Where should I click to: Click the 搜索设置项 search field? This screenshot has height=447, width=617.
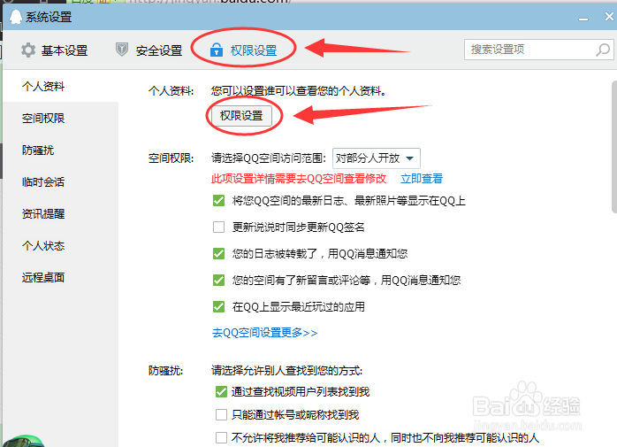tap(538, 50)
